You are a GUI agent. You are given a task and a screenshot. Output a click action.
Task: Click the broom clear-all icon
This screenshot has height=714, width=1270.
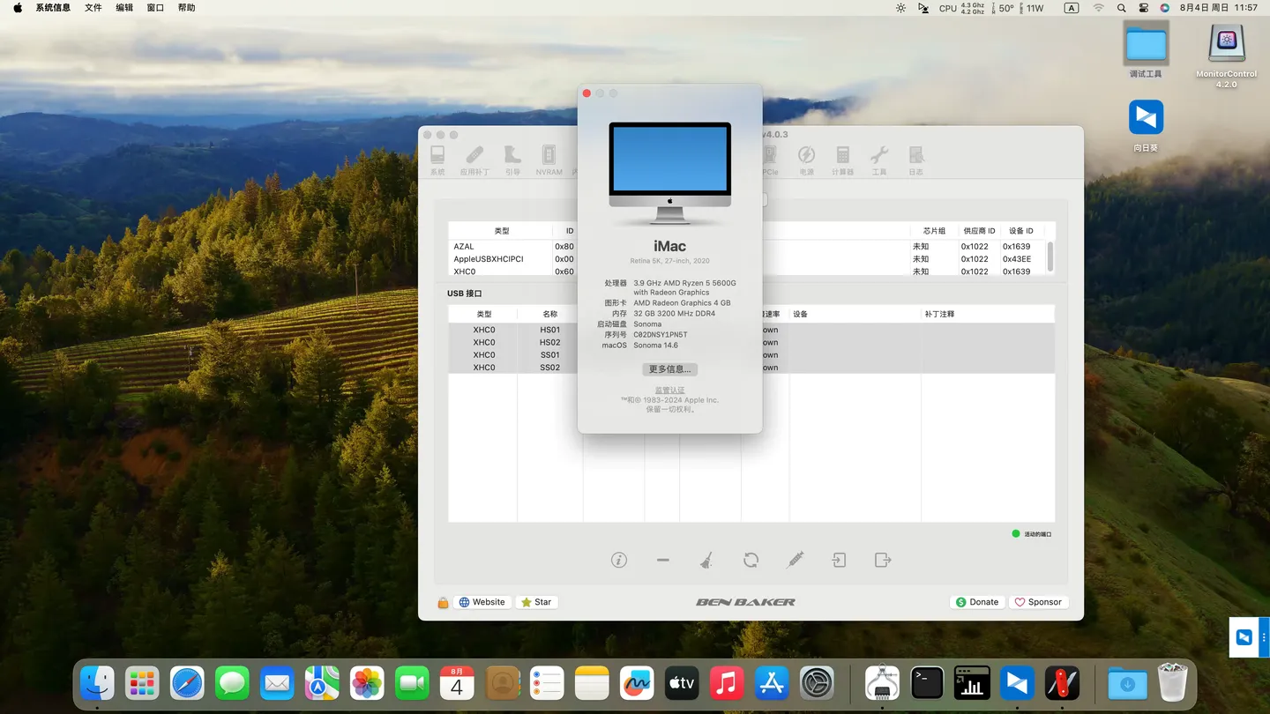[x=706, y=561]
